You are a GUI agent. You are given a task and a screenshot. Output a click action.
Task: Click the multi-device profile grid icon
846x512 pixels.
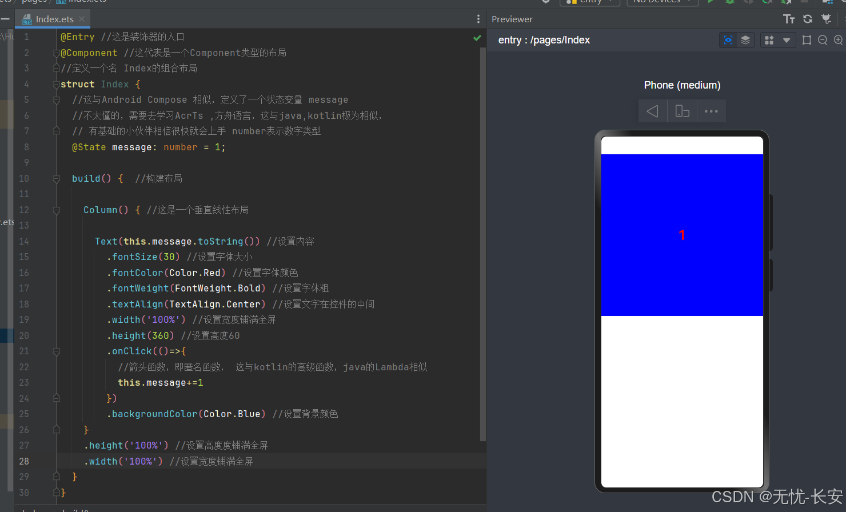pyautogui.click(x=769, y=40)
